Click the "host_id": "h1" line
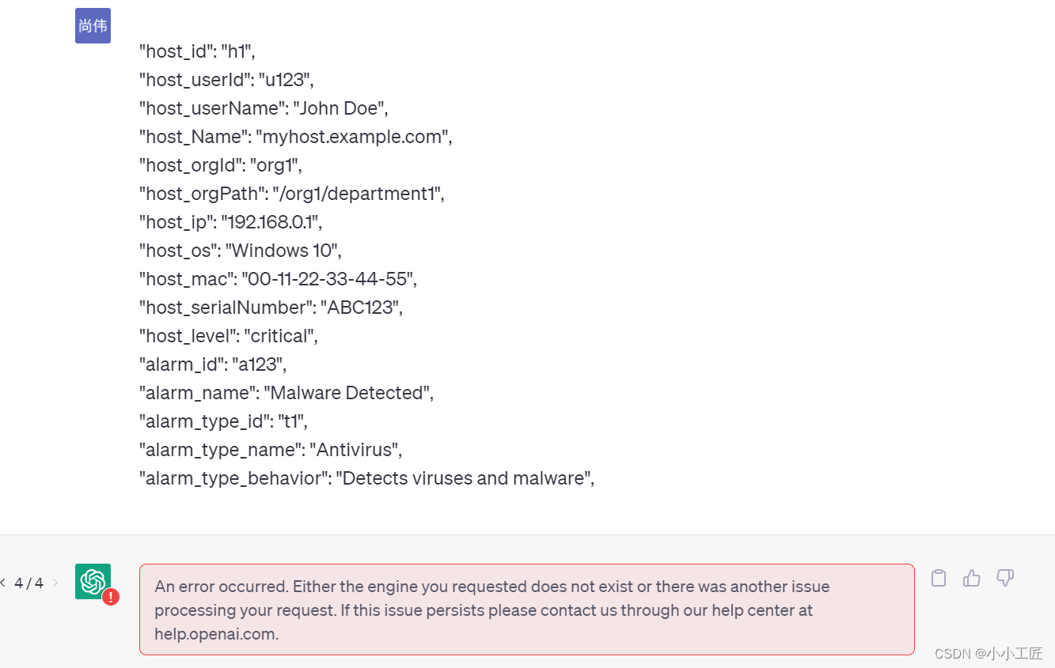Image resolution: width=1055 pixels, height=668 pixels. point(197,51)
